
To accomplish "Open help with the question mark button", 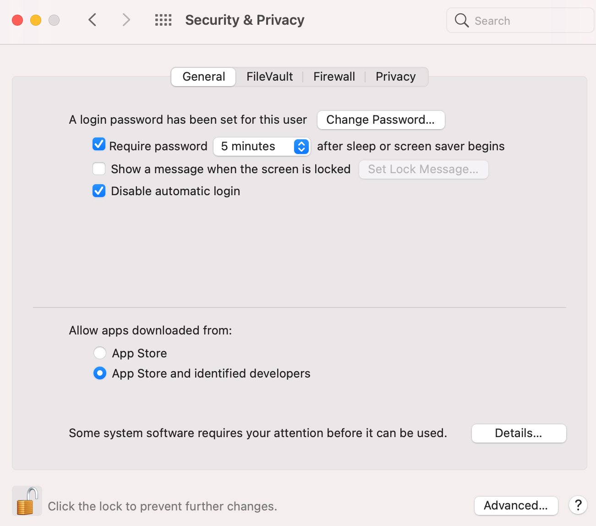I will click(578, 505).
